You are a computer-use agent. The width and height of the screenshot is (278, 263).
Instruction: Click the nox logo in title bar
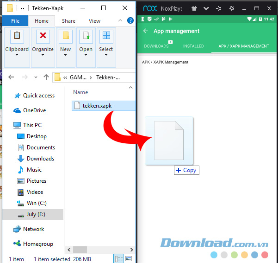pyautogui.click(x=150, y=8)
